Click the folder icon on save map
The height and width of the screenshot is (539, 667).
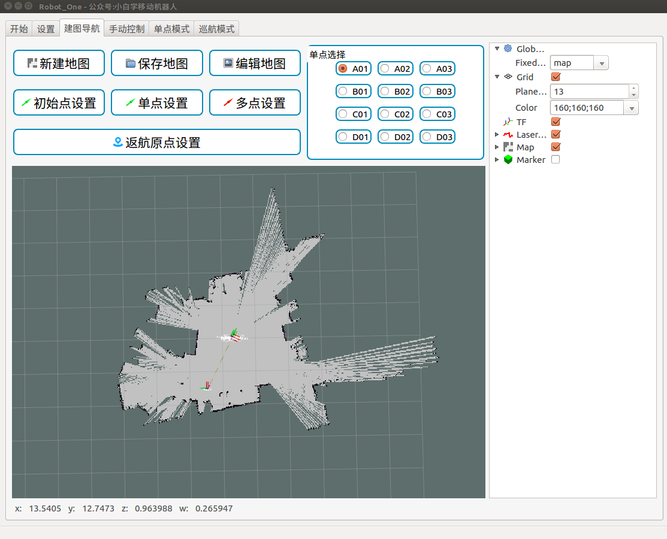(131, 63)
